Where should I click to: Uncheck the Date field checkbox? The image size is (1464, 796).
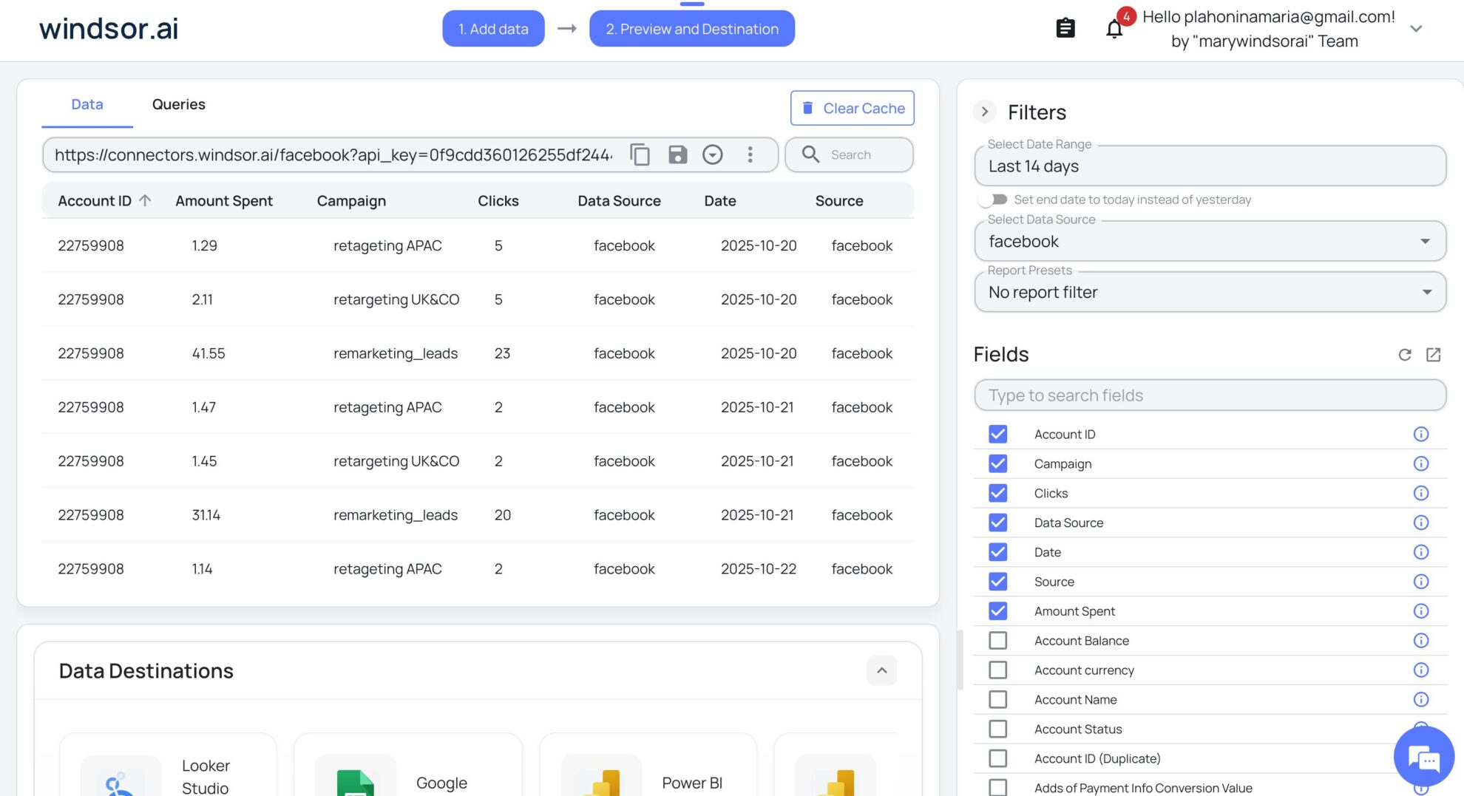[x=997, y=552]
